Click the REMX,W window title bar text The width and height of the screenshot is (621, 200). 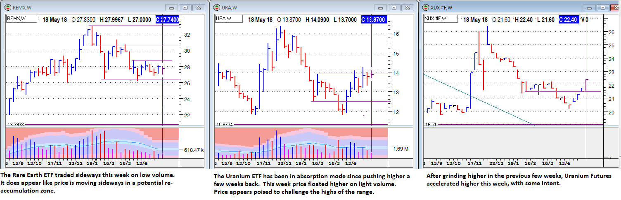coord(23,7)
